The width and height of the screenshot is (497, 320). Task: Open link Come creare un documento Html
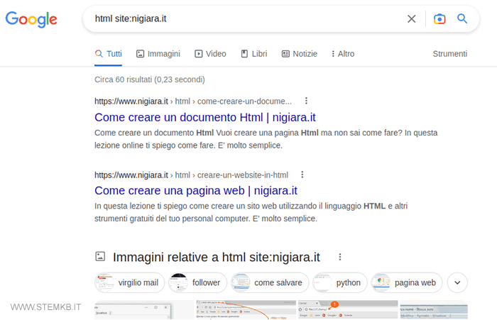click(x=204, y=117)
